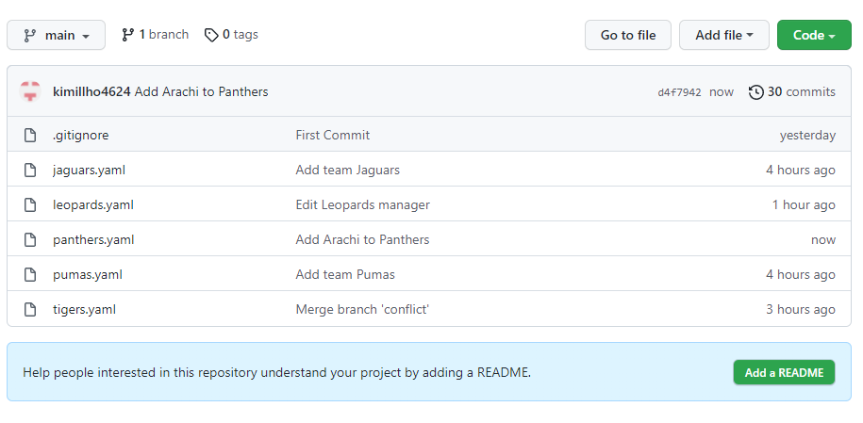Click the tag icon beside 0 tags

pyautogui.click(x=211, y=35)
